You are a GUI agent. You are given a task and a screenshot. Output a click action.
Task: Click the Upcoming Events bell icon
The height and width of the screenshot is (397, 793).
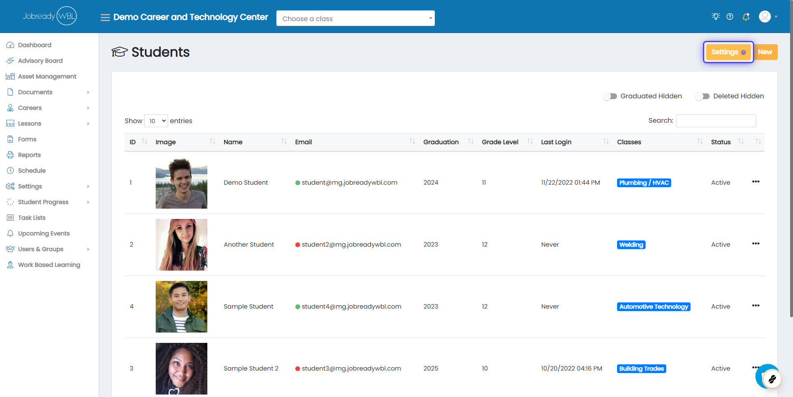pos(10,233)
